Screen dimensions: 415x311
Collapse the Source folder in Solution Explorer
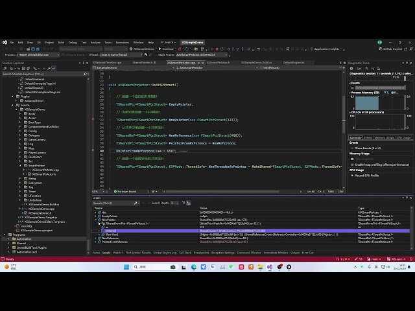pyautogui.click(x=12, y=105)
